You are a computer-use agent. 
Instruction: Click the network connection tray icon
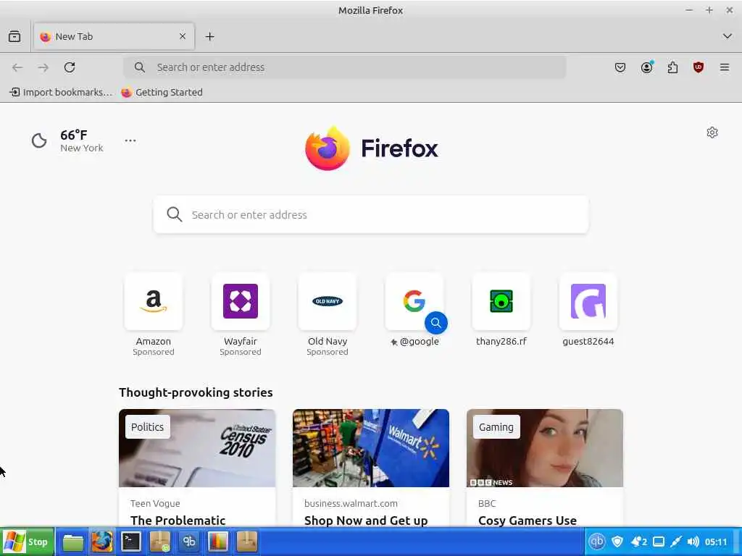[x=676, y=542]
